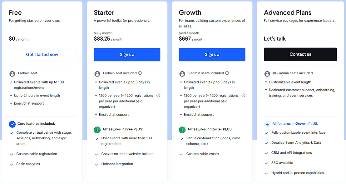Click green plus icon for Starter PLUS features
346x184 pixels.
pyautogui.click(x=182, y=130)
